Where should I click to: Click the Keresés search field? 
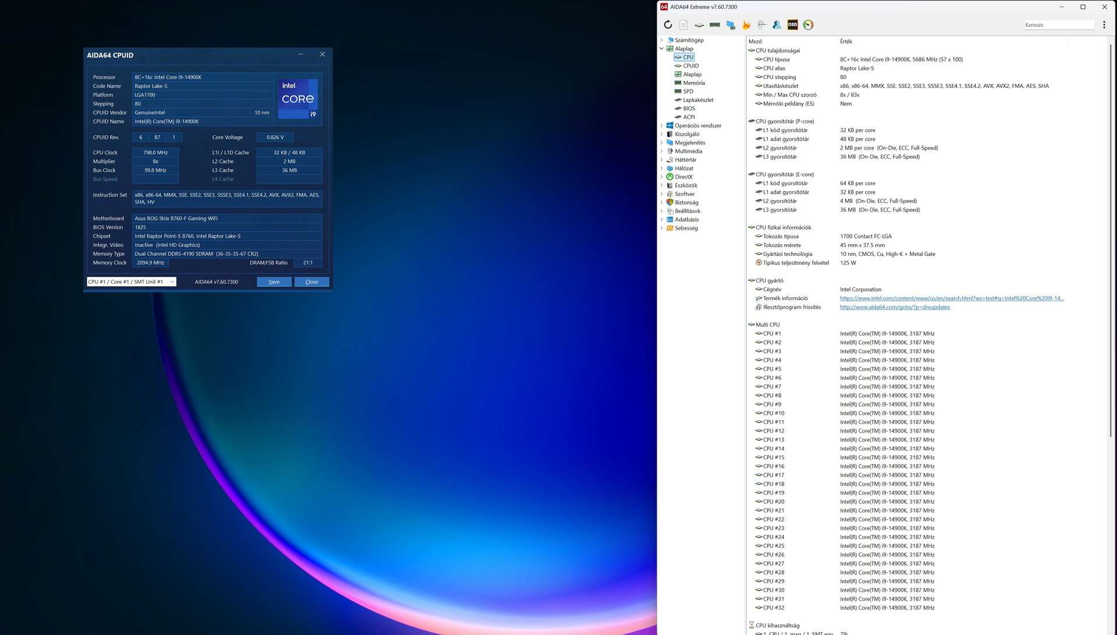(x=1058, y=25)
